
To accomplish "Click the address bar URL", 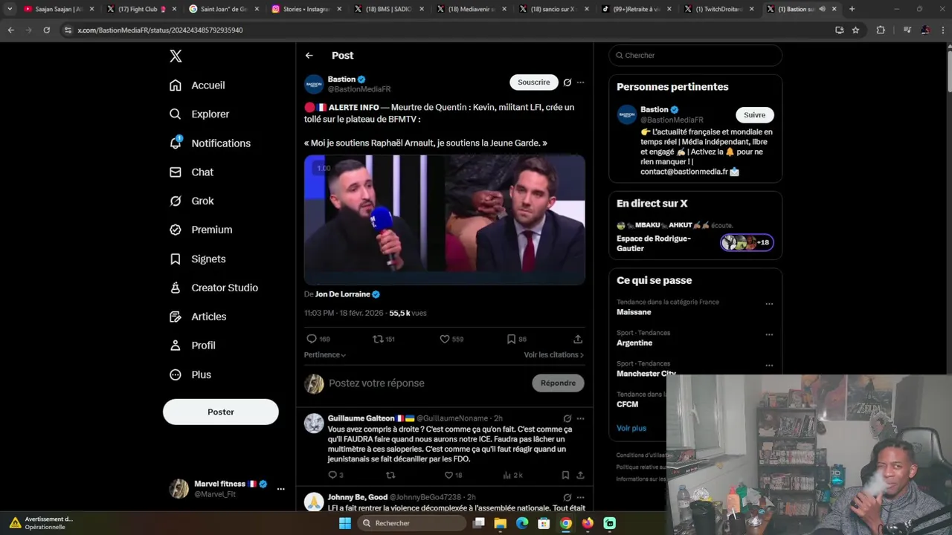I will [x=160, y=30].
